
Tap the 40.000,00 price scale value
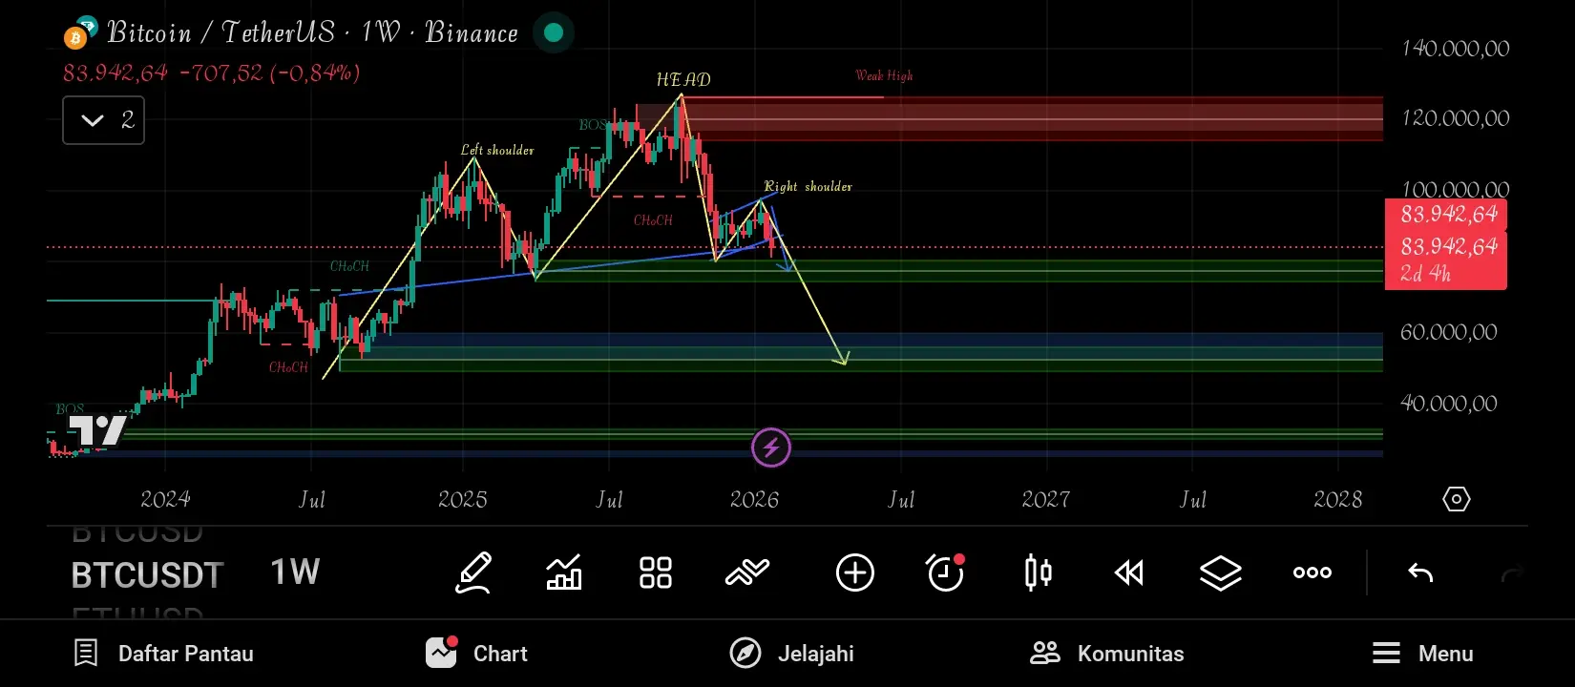[x=1449, y=404]
